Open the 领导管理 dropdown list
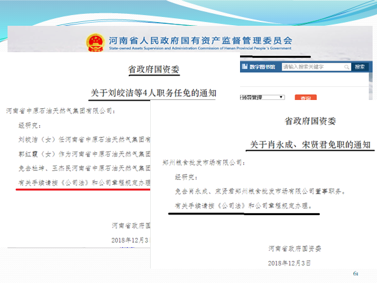This screenshot has width=377, height=283. click(262, 97)
